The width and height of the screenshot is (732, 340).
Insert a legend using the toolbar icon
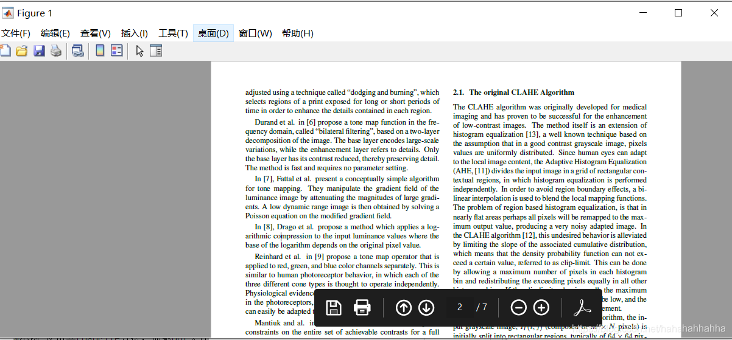coord(117,51)
